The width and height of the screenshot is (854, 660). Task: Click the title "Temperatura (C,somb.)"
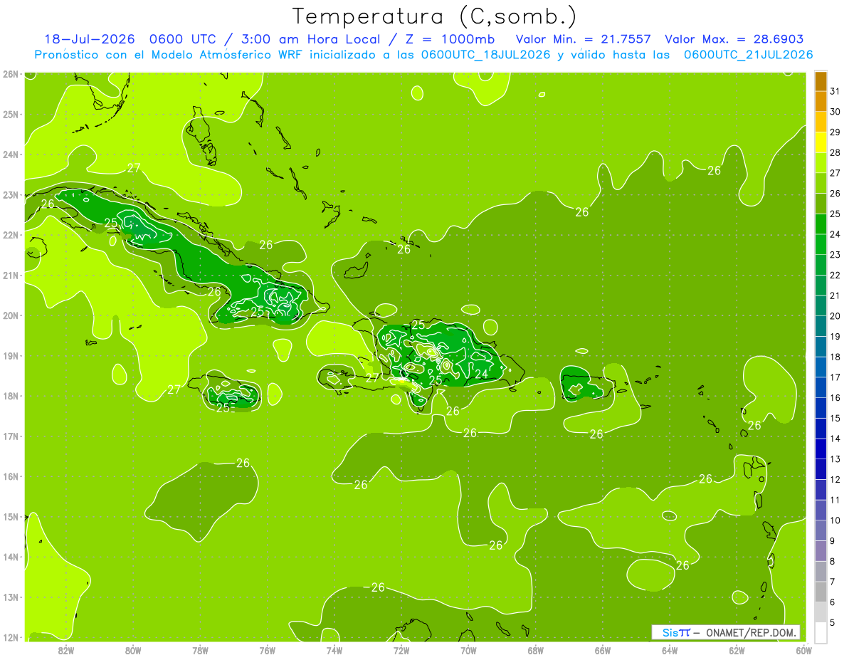pos(433,16)
